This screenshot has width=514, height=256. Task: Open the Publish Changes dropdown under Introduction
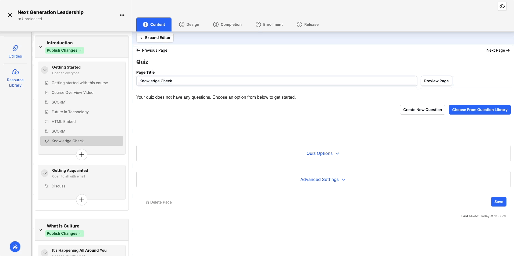(x=65, y=50)
